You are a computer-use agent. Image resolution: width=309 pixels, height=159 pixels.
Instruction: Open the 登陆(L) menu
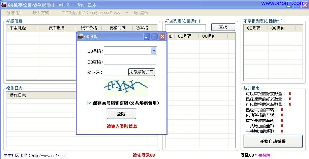(13, 13)
